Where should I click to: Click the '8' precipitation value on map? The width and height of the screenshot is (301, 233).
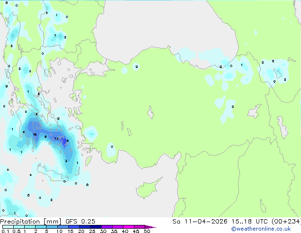[x=46, y=136]
